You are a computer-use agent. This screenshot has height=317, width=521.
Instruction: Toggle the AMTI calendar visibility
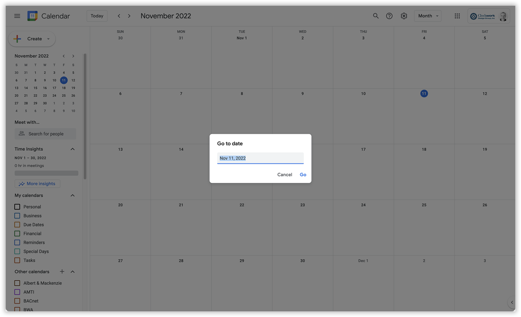point(17,292)
